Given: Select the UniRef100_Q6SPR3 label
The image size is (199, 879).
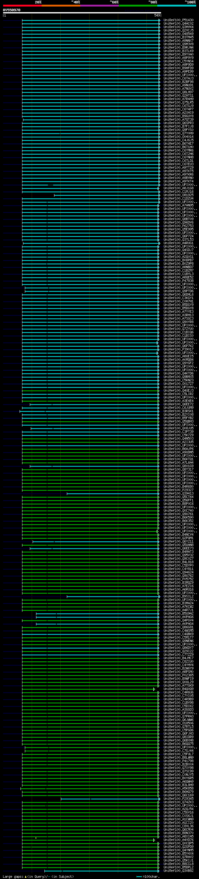Looking at the screenshot, I should (x=178, y=123).
